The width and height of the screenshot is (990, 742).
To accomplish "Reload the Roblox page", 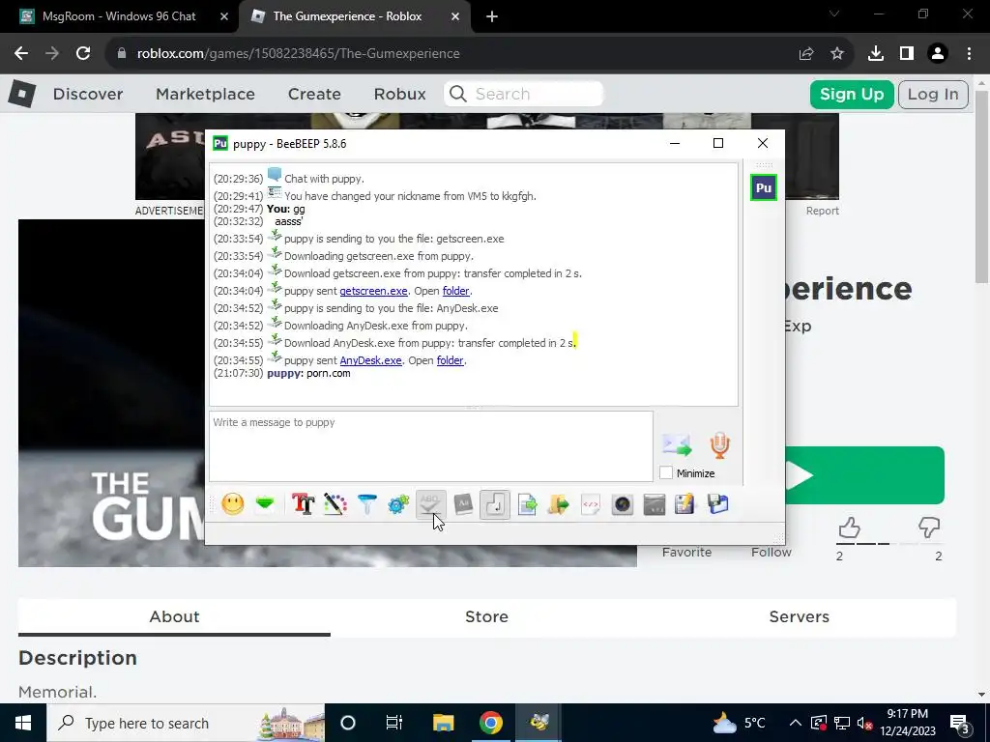I will click(x=83, y=54).
